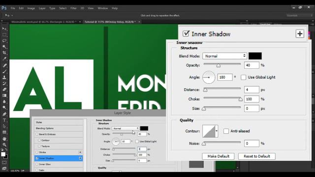Select the History Brush tool
This screenshot has height=177, width=315.
pyautogui.click(x=4, y=84)
